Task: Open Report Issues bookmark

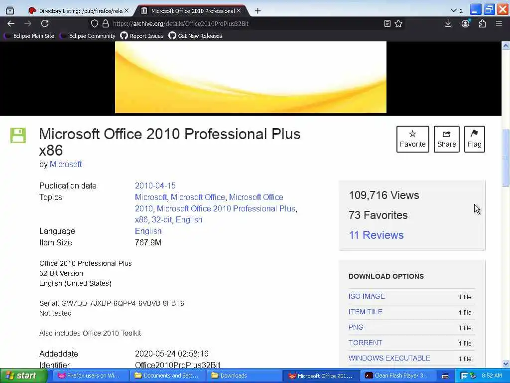Action: point(142,36)
